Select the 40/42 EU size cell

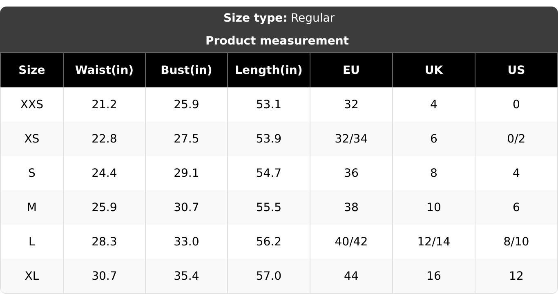click(x=351, y=242)
